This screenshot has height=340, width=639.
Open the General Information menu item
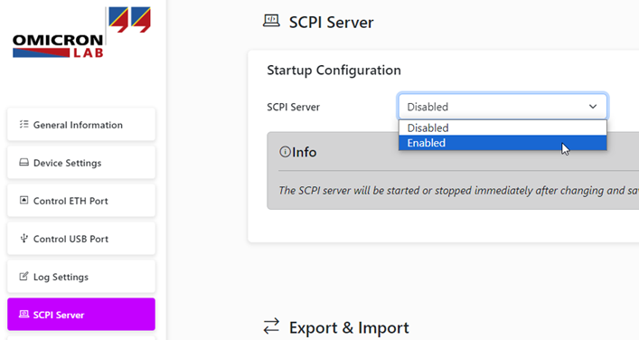pyautogui.click(x=81, y=125)
